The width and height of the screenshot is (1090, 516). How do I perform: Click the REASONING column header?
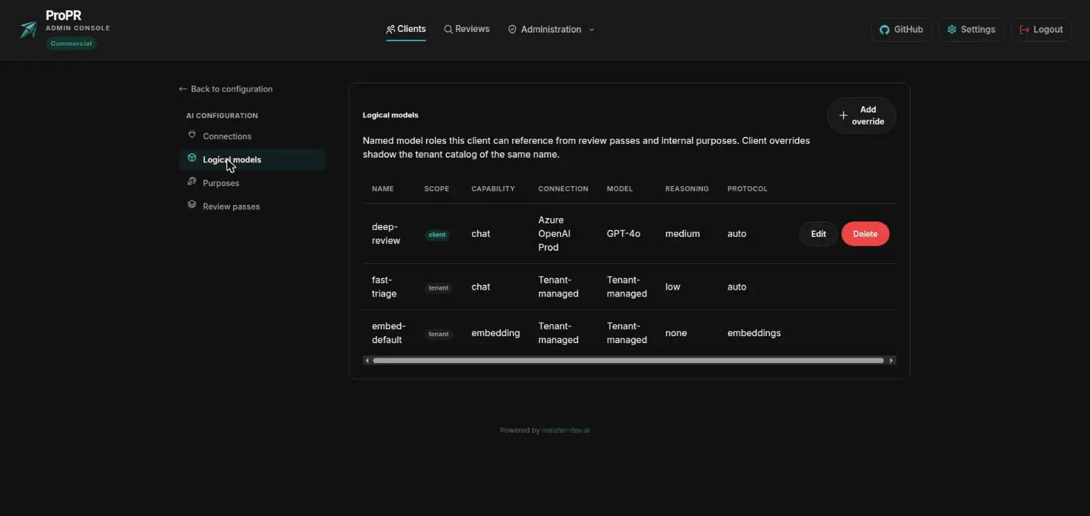point(687,189)
